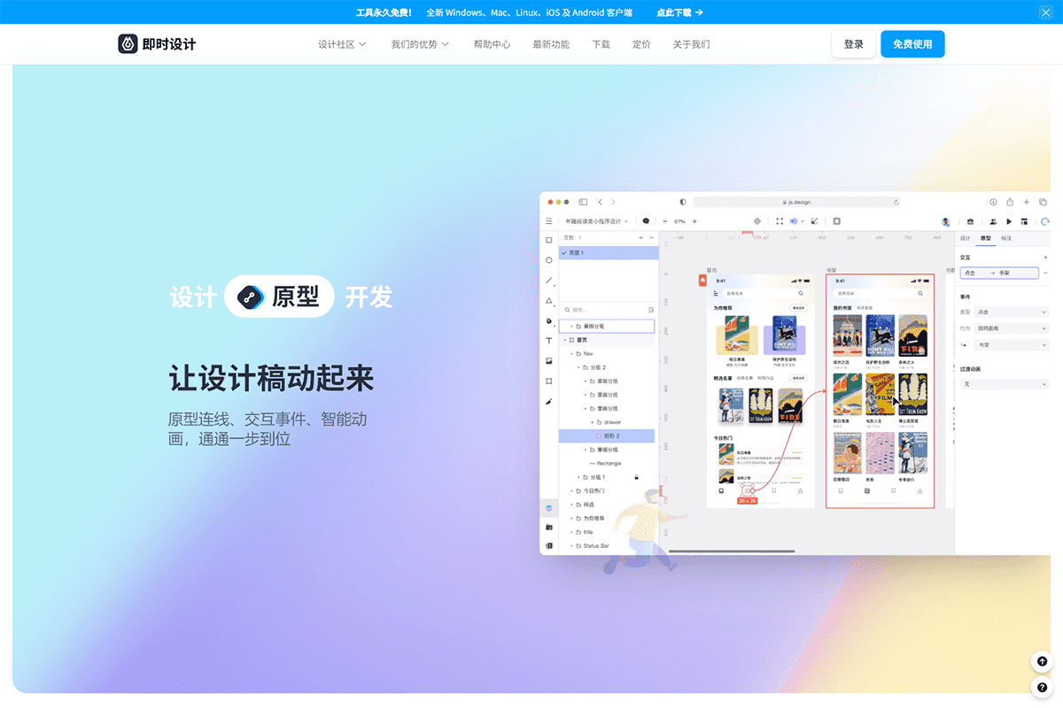Screen dimensions: 1063x708
Task: Click the browser share icon in mockup
Action: tap(1010, 202)
